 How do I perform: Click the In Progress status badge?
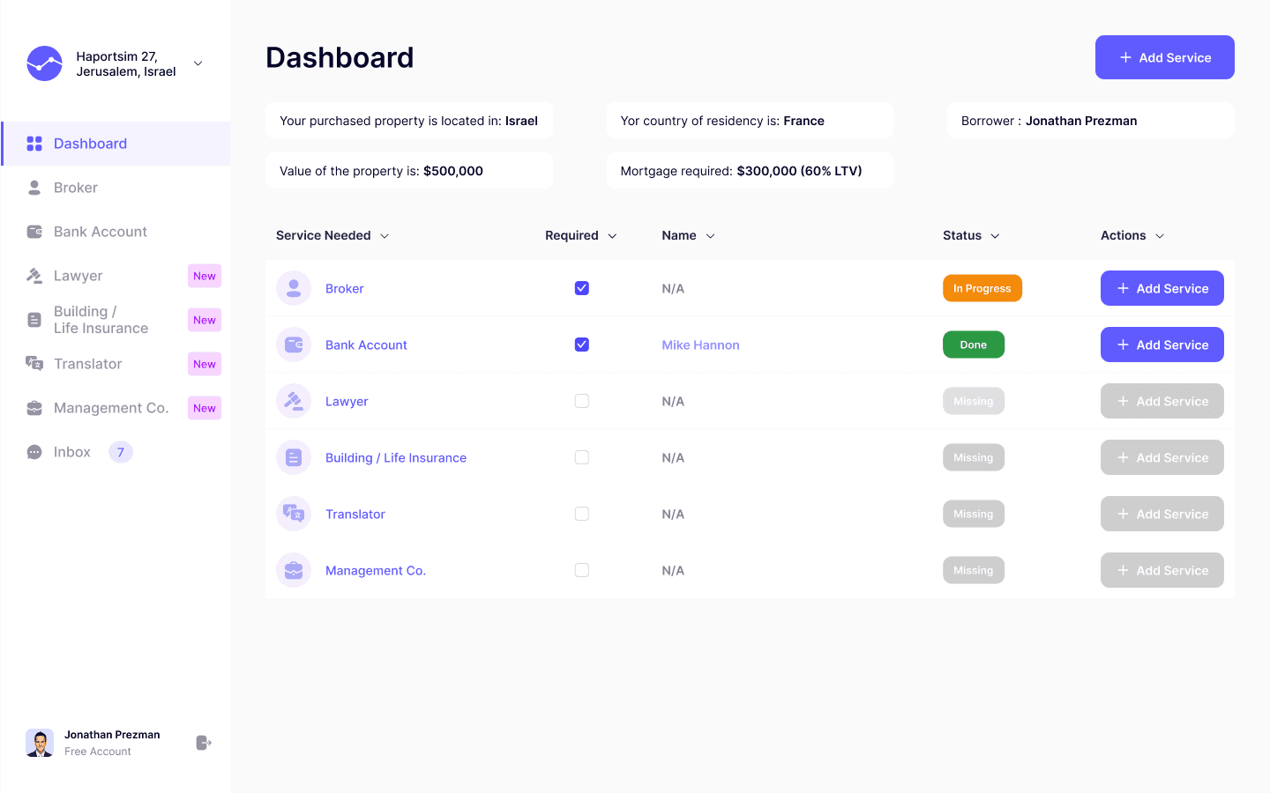tap(982, 288)
